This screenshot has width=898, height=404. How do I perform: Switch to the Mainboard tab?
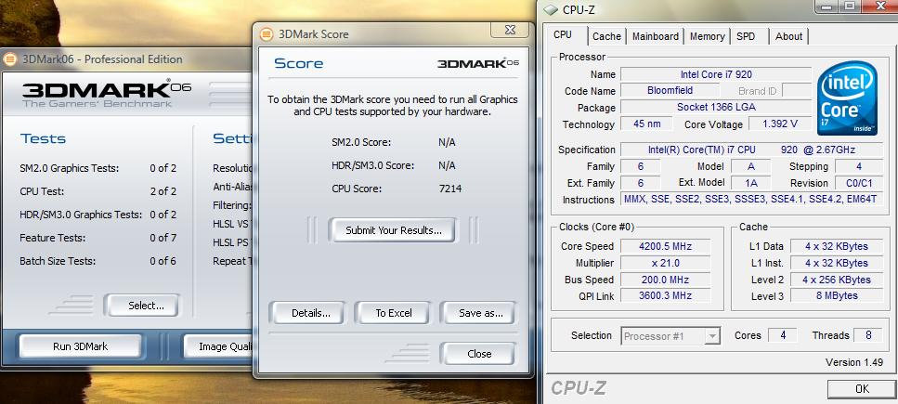point(656,36)
